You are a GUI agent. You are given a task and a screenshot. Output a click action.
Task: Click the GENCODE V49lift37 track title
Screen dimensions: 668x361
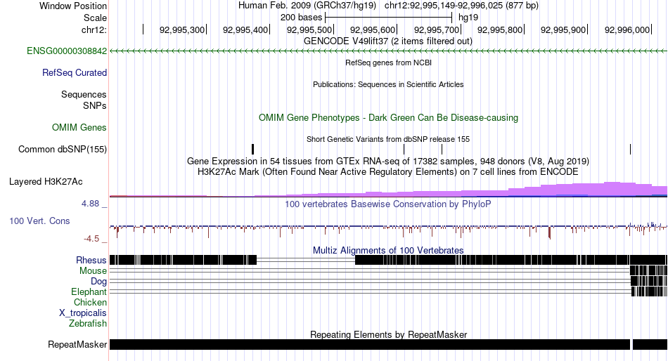coord(388,41)
